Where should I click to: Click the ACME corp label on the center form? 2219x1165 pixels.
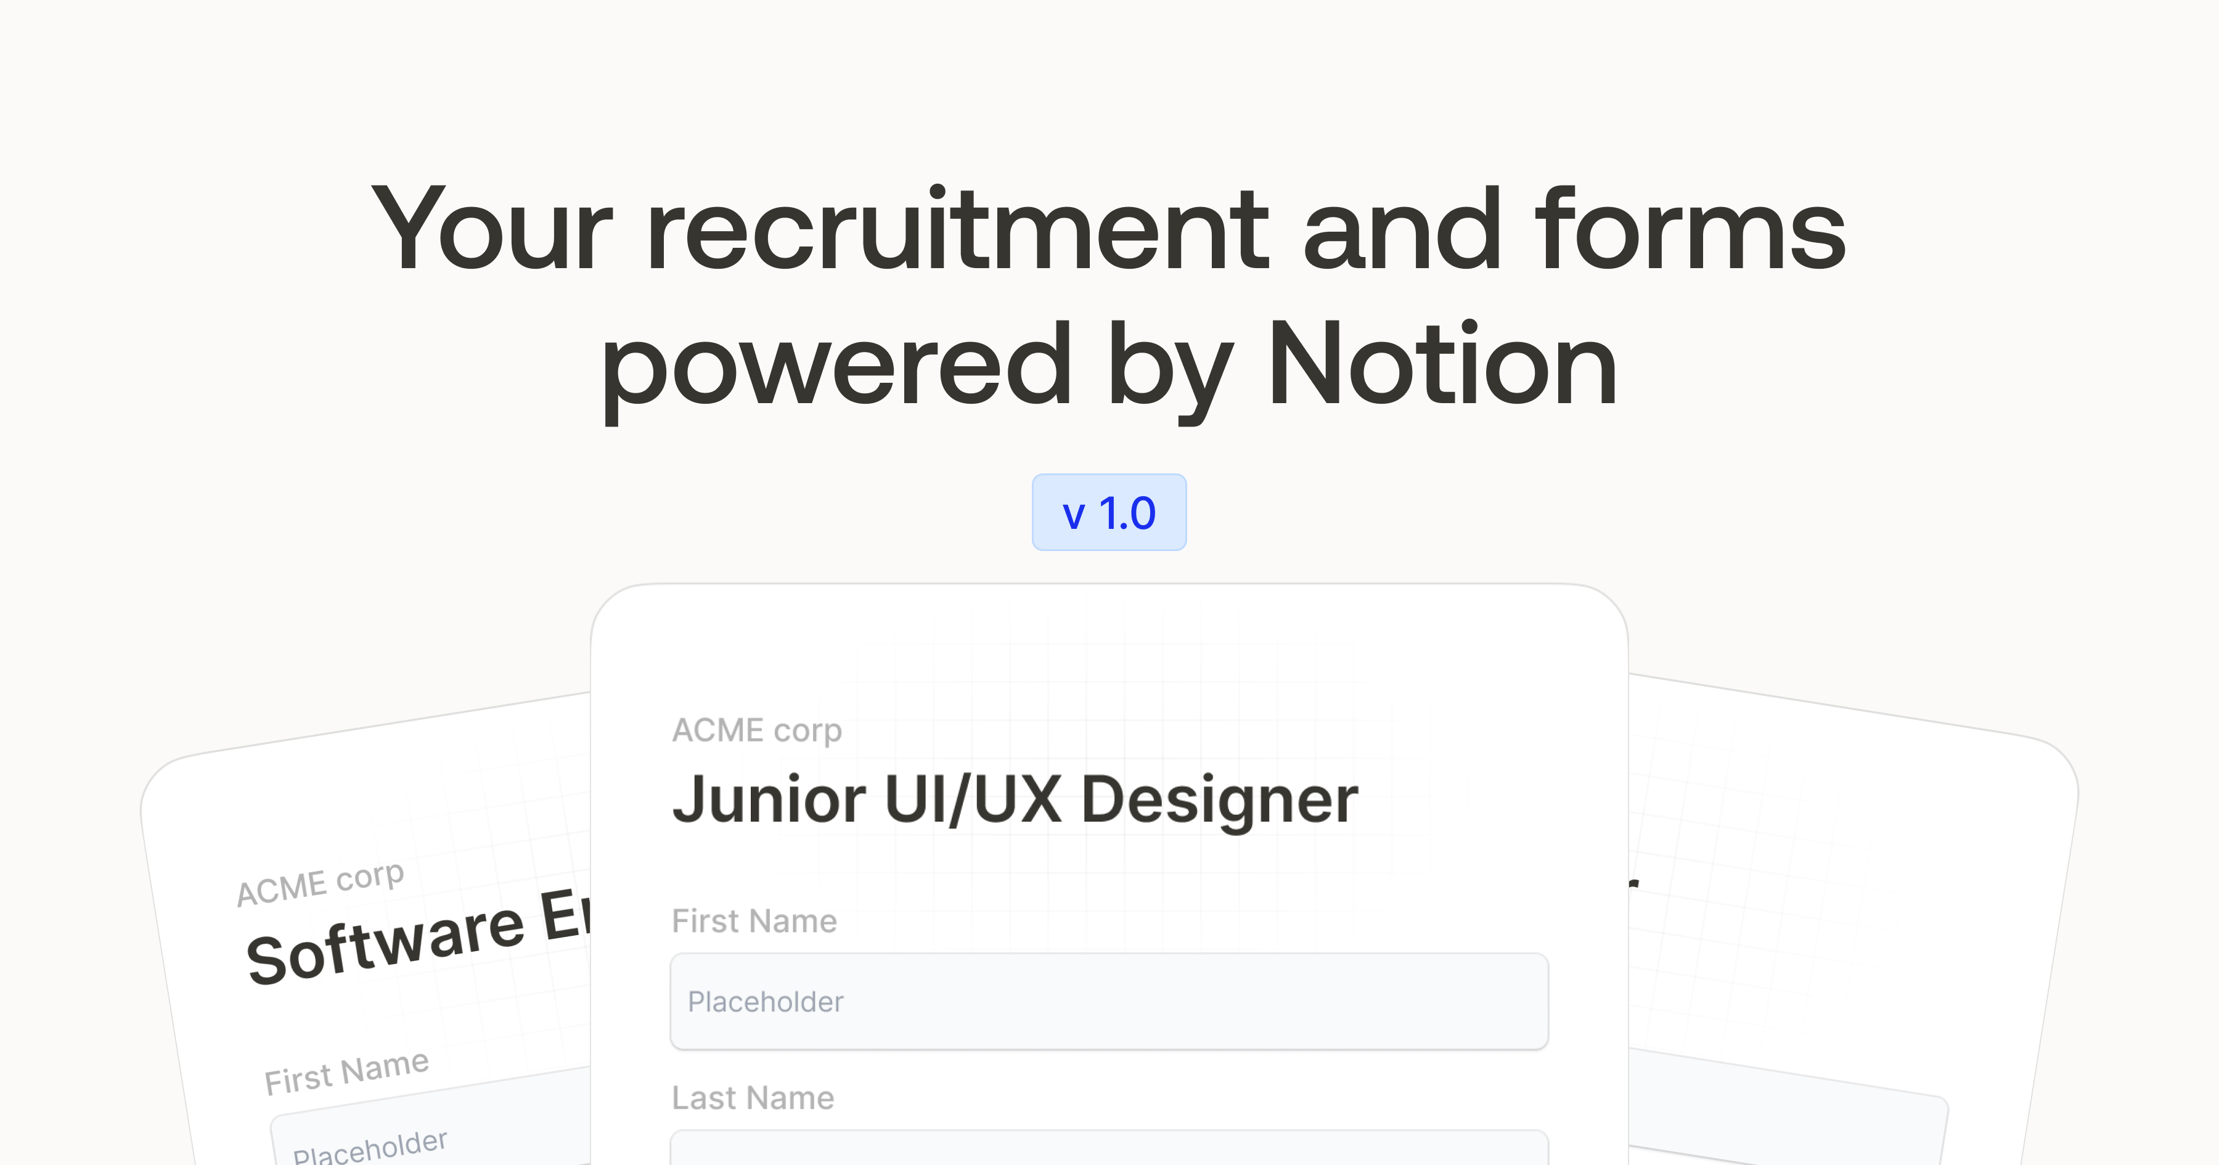[x=758, y=729]
